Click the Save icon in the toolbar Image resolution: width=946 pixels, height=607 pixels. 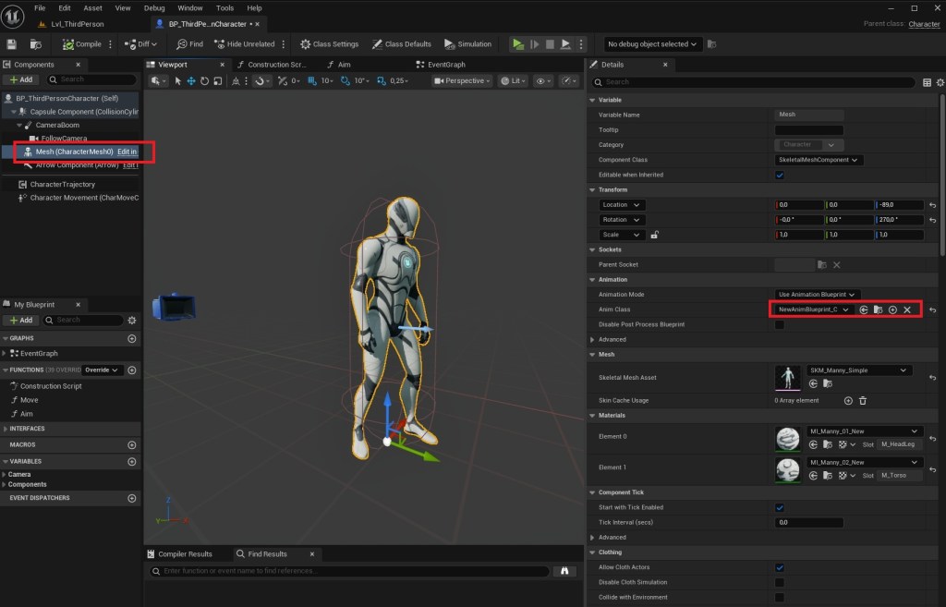(x=12, y=44)
